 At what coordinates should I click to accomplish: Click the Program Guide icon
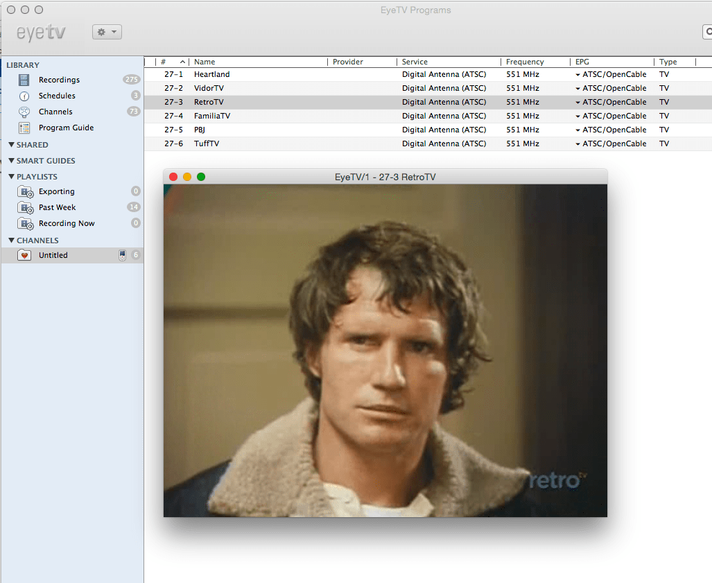coord(24,128)
